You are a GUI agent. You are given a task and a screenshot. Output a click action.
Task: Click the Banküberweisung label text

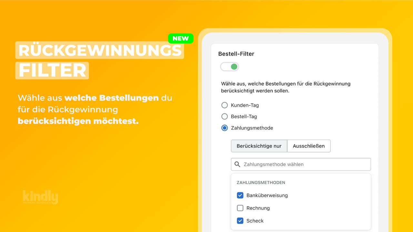click(267, 195)
